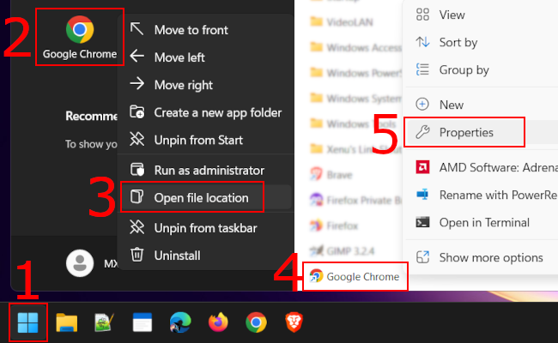Select the Windows Accessories folder

click(355, 47)
